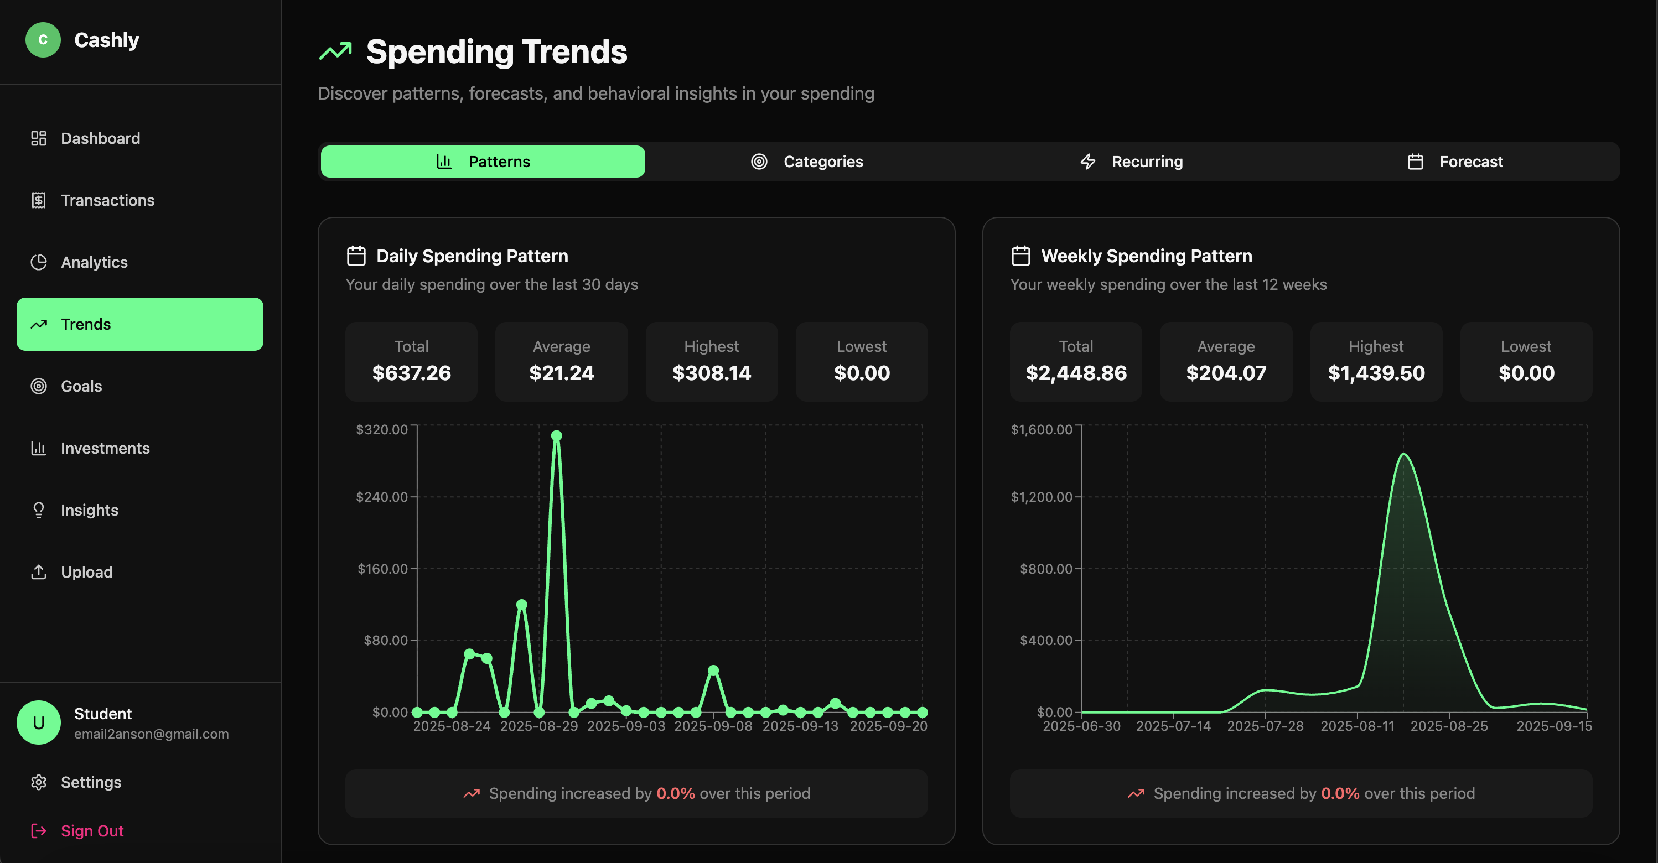Viewport: 1658px width, 863px height.
Task: Switch to the Recurring tab
Action: click(1132, 162)
